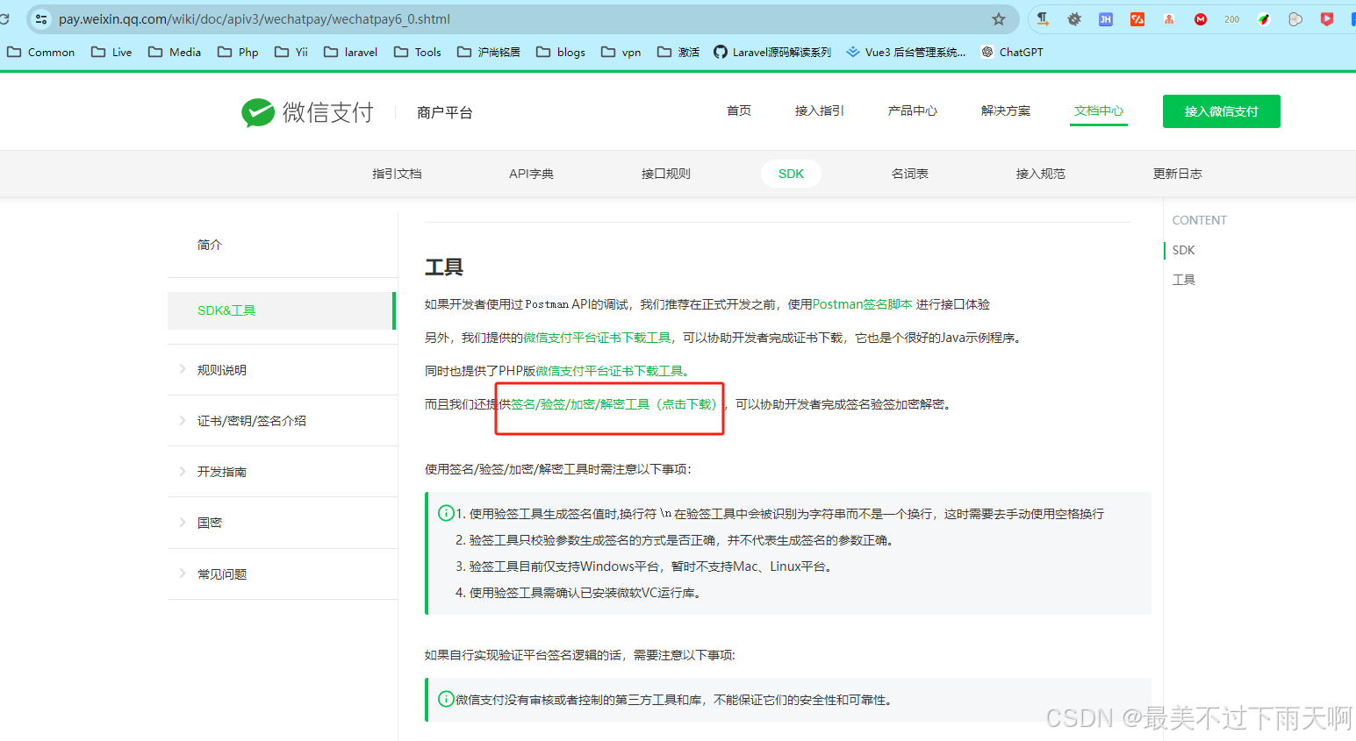Screen dimensions: 1356x741
Task: Open the ChatGPT bookmark
Action: coord(1012,53)
